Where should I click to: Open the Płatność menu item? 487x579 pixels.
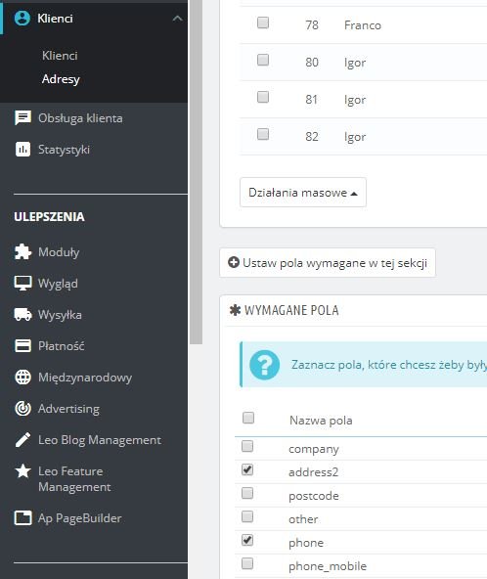tap(62, 346)
